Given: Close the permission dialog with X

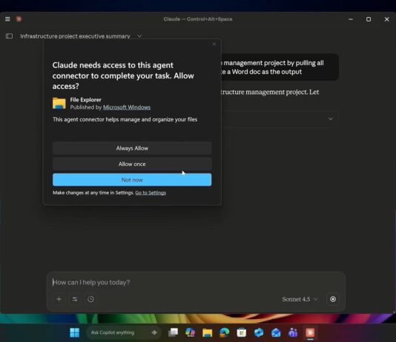Looking at the screenshot, I should 214,44.
